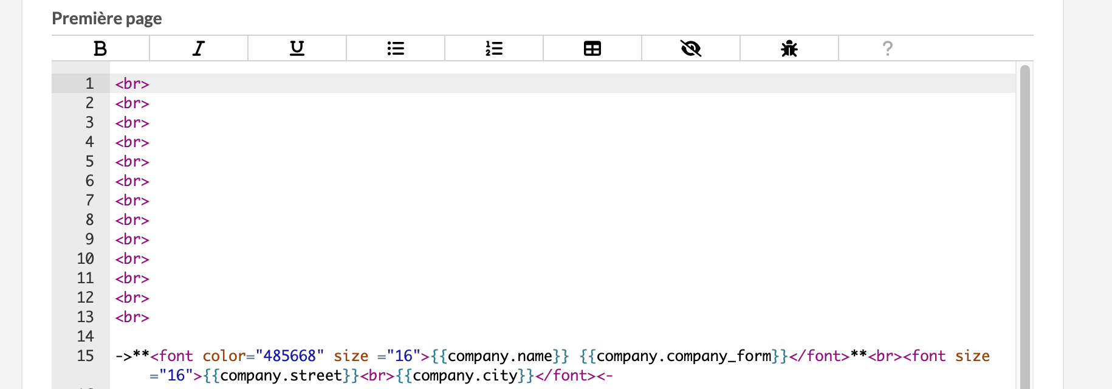Place cursor on <br> tag in line 1

(132, 83)
